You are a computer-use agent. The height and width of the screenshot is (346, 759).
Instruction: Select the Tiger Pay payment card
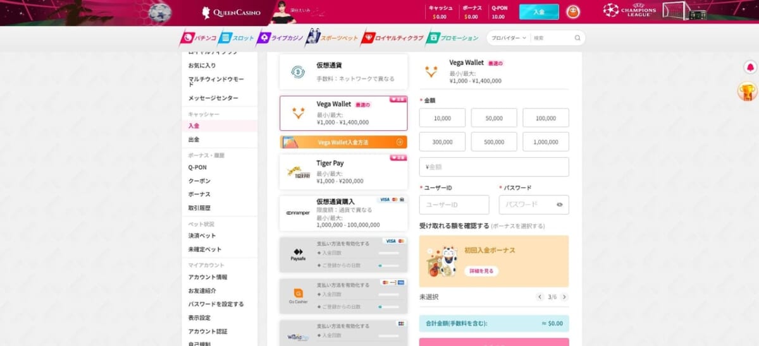coord(343,172)
